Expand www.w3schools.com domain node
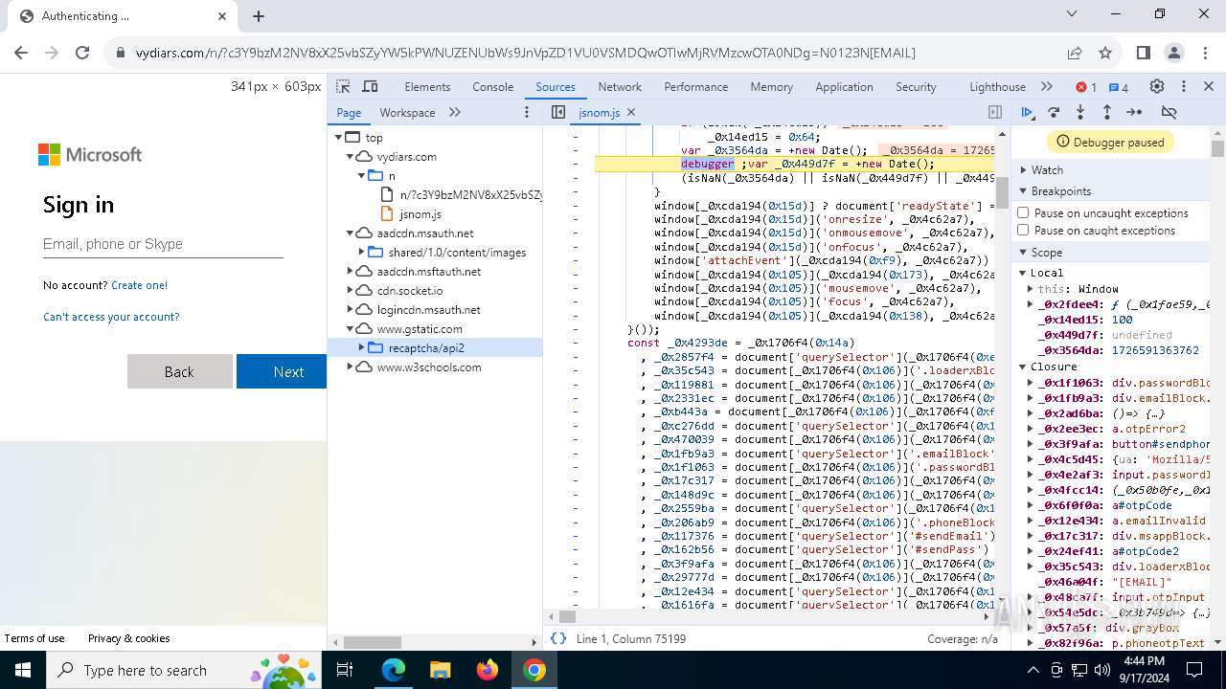The height and width of the screenshot is (689, 1226). (351, 367)
